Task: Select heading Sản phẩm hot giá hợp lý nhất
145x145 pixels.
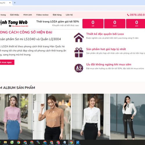Action: [106, 49]
